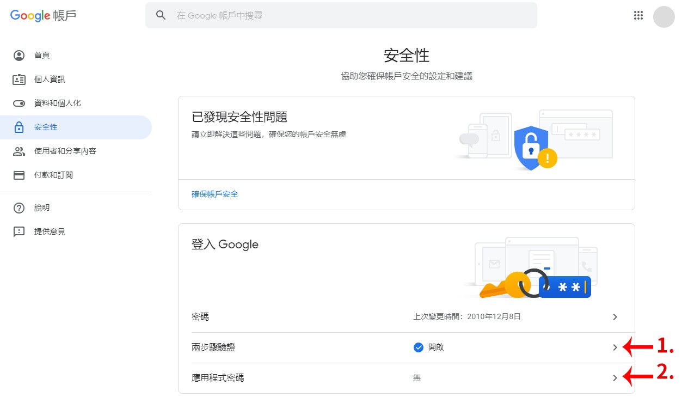Click 上次變更時間：2010年12月8日 text
The image size is (682, 403).
467,316
